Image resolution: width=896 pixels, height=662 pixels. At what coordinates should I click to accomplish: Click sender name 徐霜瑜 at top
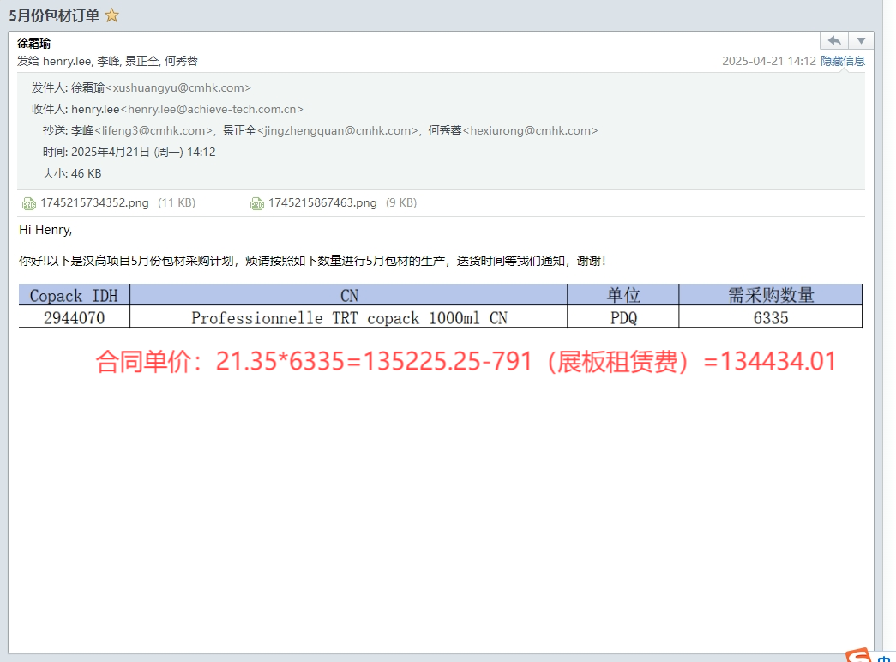point(33,44)
